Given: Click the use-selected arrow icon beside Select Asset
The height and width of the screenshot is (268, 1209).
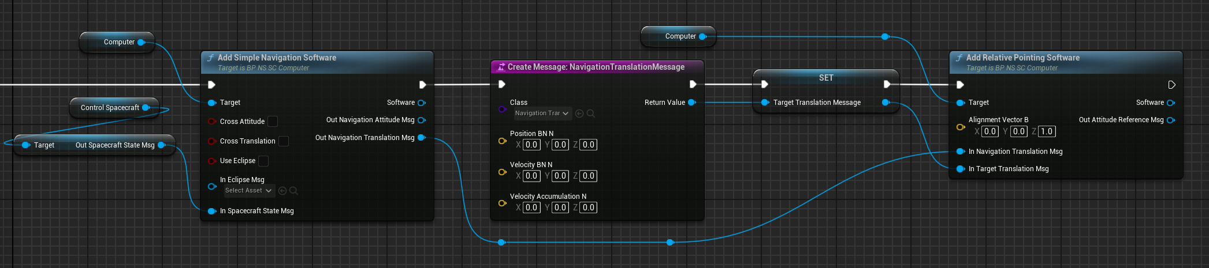Looking at the screenshot, I should click(x=282, y=191).
